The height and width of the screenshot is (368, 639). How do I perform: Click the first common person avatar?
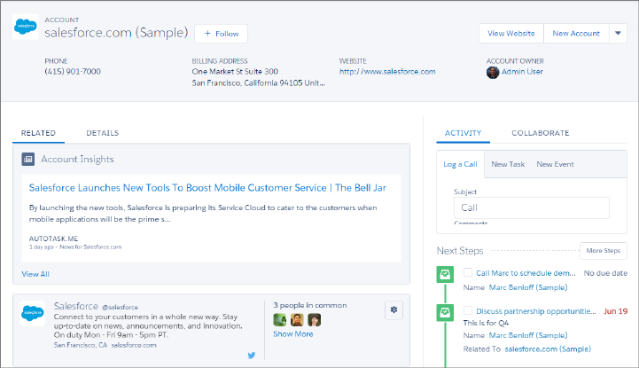click(279, 319)
